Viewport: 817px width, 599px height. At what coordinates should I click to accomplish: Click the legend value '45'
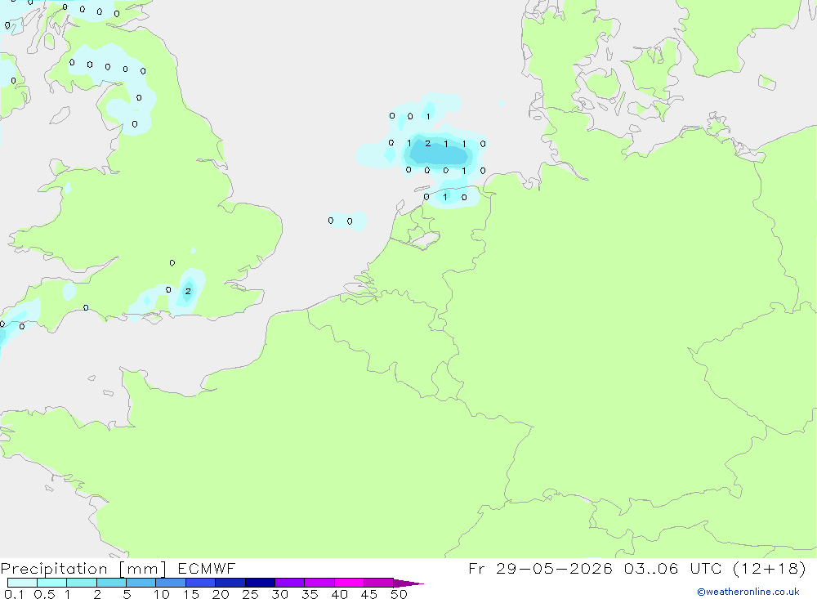coord(369,594)
